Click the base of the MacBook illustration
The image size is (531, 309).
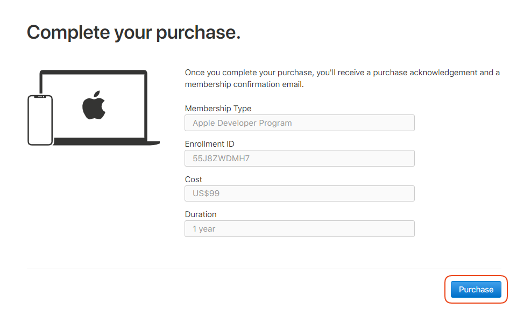(x=108, y=142)
